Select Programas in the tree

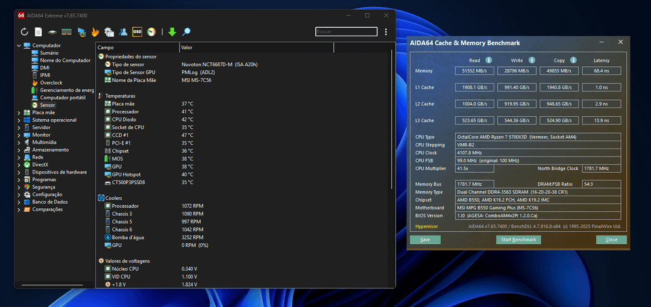[x=44, y=179]
